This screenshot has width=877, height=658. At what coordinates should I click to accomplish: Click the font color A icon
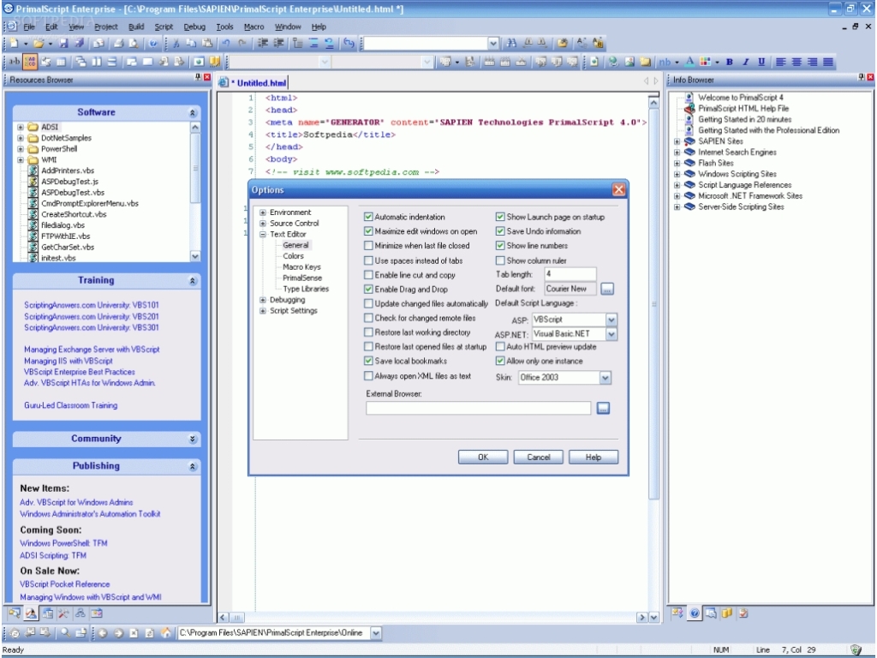click(x=689, y=62)
